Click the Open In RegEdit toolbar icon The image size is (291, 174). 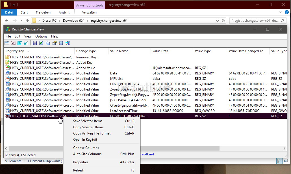tap(20, 43)
